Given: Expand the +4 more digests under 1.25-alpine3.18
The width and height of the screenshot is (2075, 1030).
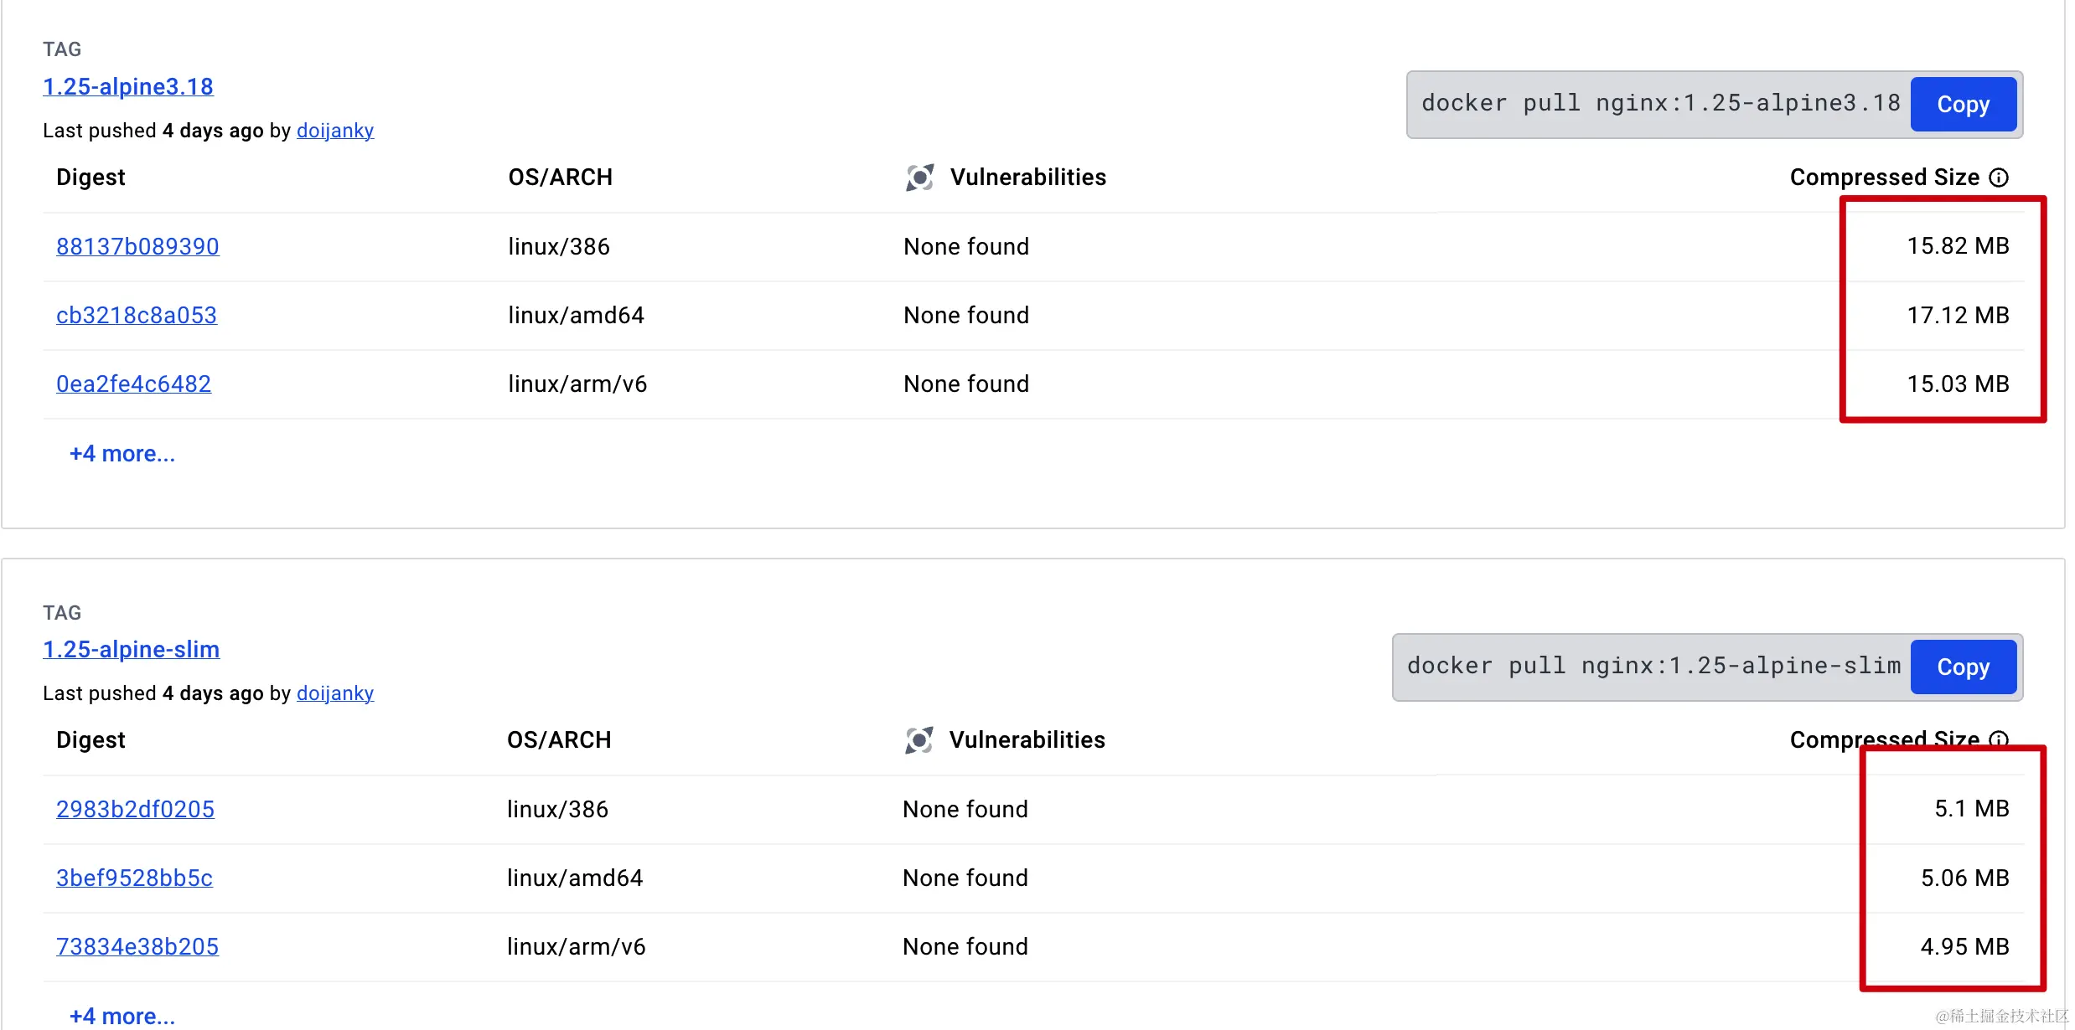Looking at the screenshot, I should click(x=122, y=454).
